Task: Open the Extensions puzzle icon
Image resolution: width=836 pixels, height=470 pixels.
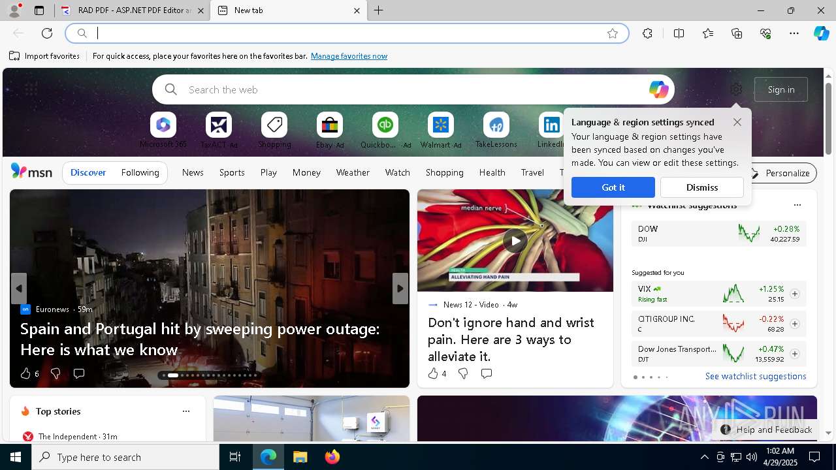Action: [647, 33]
